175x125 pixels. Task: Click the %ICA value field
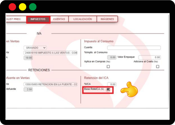tap(112, 85)
